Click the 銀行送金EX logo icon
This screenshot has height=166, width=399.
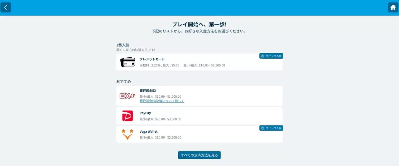pos(127,96)
